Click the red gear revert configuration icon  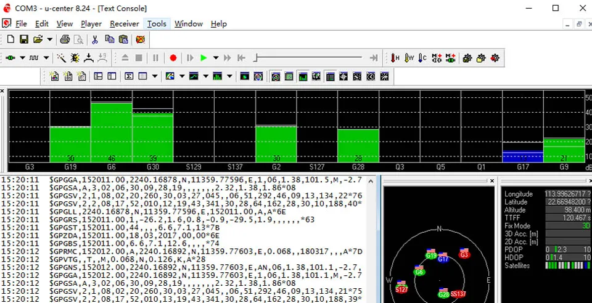click(x=495, y=58)
